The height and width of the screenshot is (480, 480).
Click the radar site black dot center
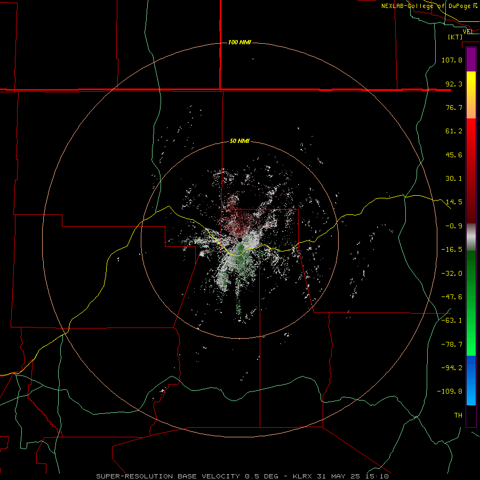pos(239,239)
